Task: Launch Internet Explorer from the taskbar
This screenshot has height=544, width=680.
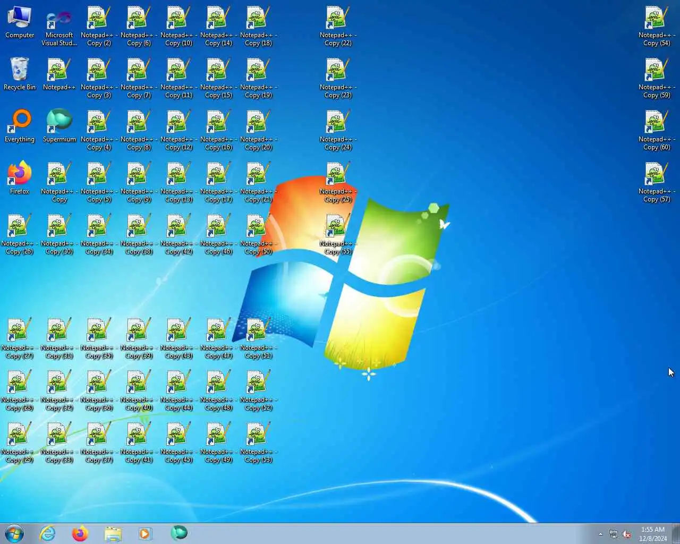Action: pyautogui.click(x=48, y=533)
